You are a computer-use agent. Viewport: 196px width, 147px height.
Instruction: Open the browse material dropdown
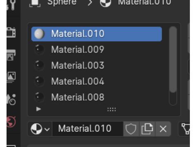click(x=40, y=129)
